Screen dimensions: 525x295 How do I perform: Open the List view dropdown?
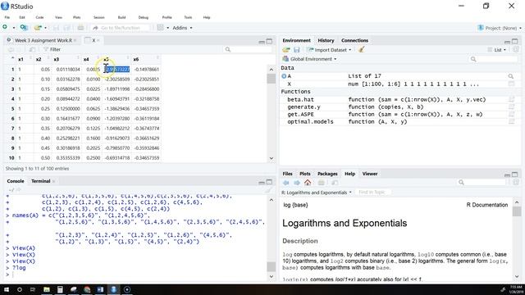click(497, 50)
